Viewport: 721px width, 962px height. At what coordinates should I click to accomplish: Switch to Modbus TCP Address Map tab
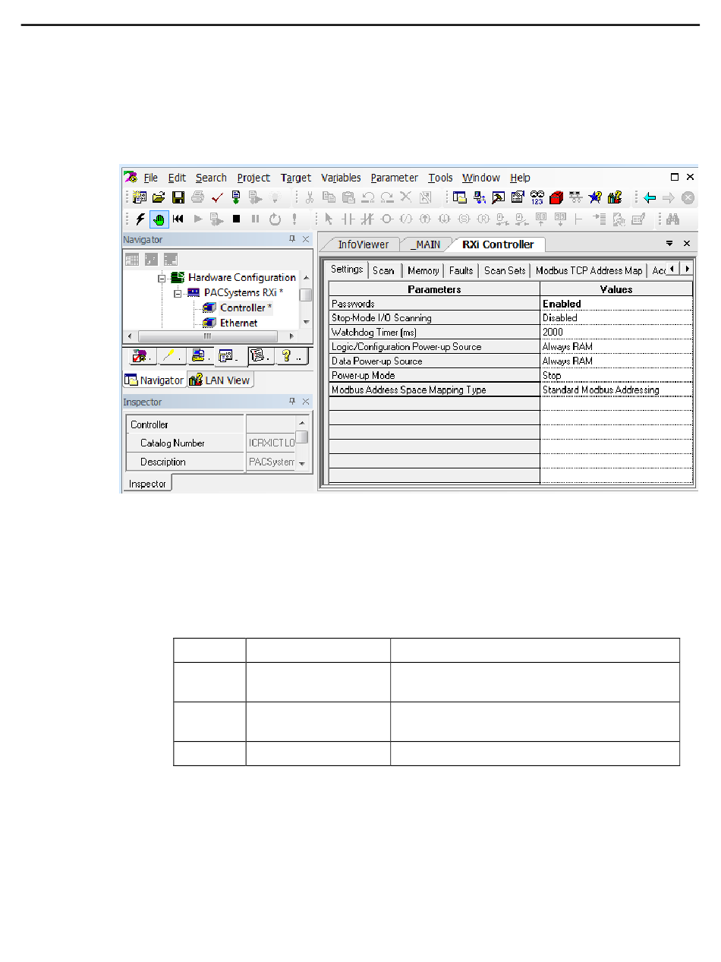pyautogui.click(x=589, y=270)
